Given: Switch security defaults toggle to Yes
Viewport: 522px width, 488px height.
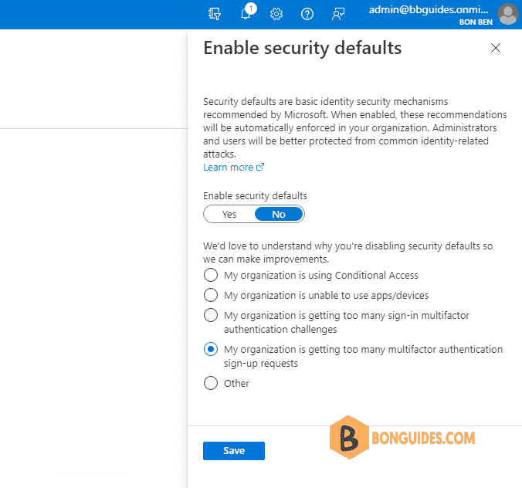Looking at the screenshot, I should click(x=229, y=214).
